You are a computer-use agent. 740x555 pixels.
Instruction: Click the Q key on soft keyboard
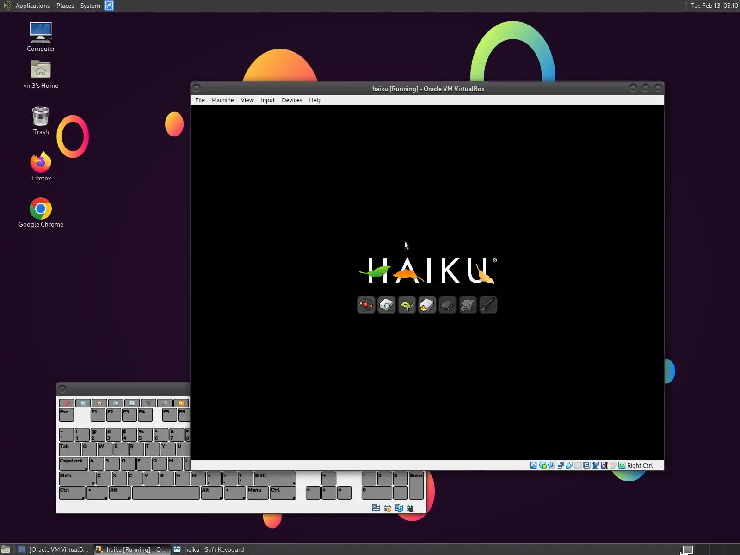tap(89, 449)
